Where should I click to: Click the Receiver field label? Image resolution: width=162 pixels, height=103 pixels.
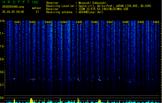click(52, 9)
